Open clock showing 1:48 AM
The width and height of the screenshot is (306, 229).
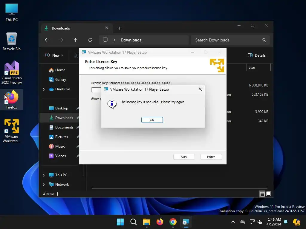274,222
